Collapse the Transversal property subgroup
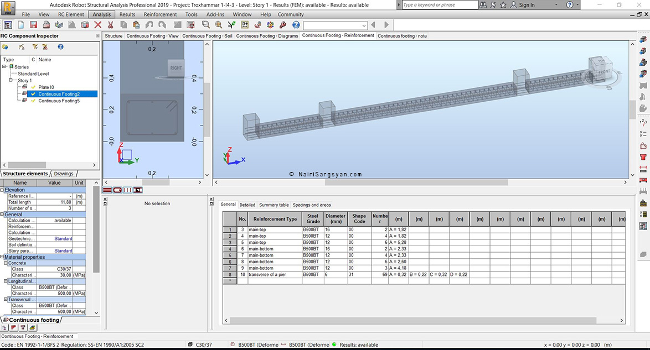Viewport: 650px width, 350px height. pyautogui.click(x=6, y=300)
